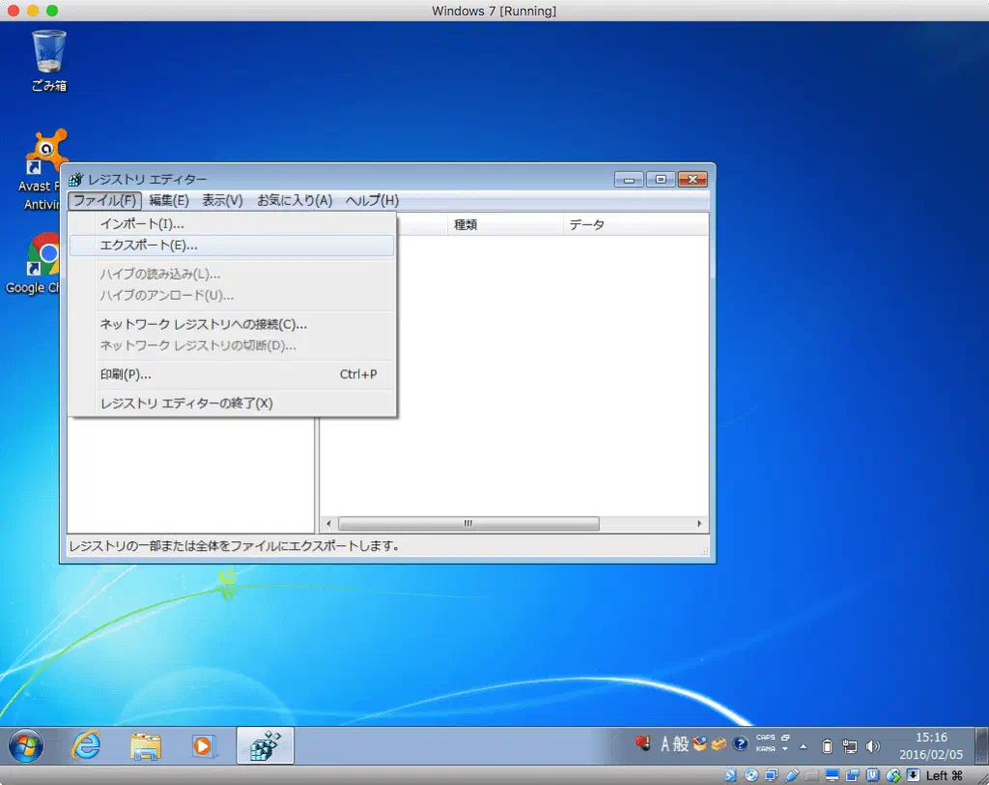Show hidden system tray icons arrow
The image size is (989, 785).
click(803, 746)
